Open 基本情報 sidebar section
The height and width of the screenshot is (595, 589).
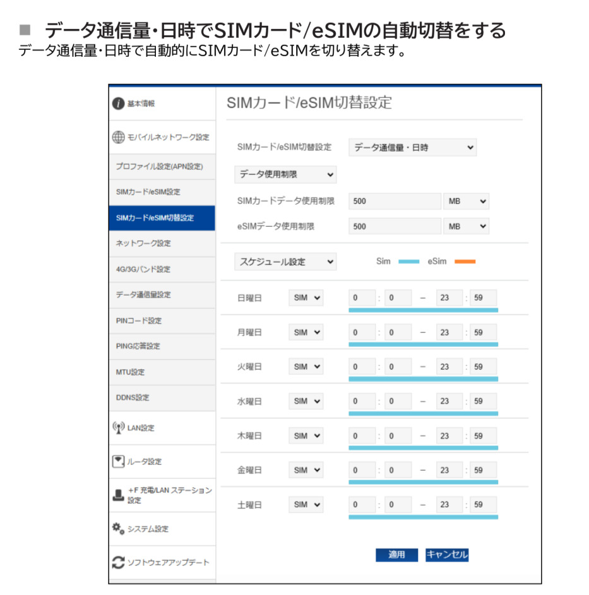[162, 104]
